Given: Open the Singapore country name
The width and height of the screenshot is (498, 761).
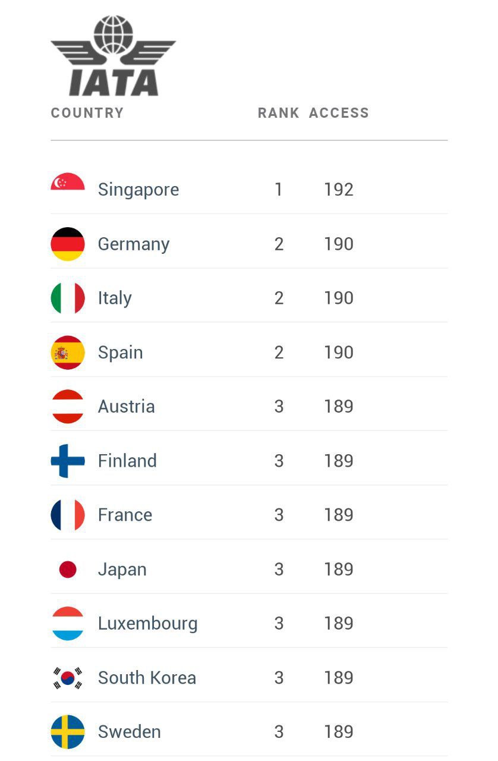Looking at the screenshot, I should (x=138, y=190).
